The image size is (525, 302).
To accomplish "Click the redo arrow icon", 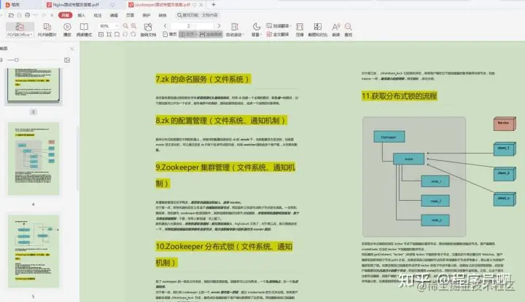I will pos(44,15).
